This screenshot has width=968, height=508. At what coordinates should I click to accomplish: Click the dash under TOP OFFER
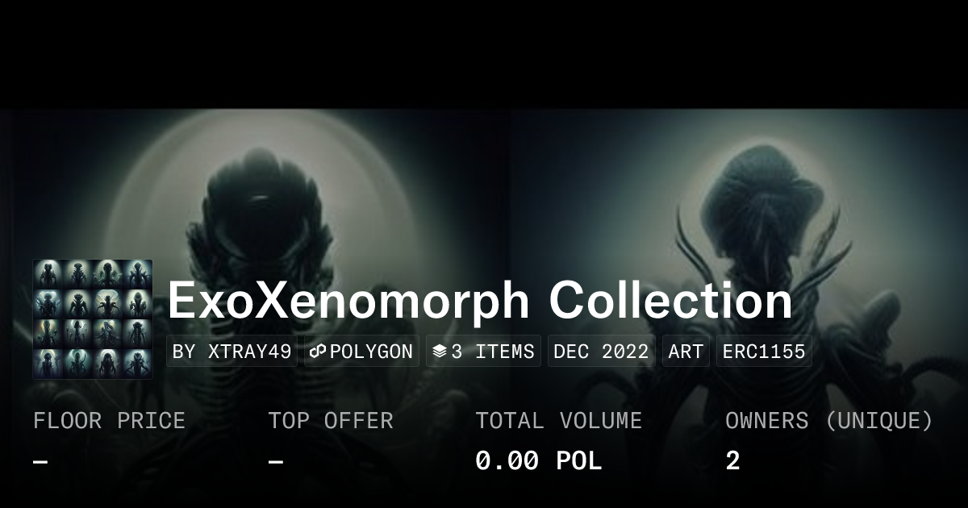(276, 461)
